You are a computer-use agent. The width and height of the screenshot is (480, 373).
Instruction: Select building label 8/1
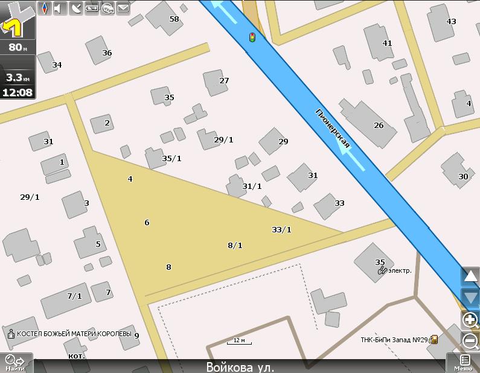click(x=235, y=246)
